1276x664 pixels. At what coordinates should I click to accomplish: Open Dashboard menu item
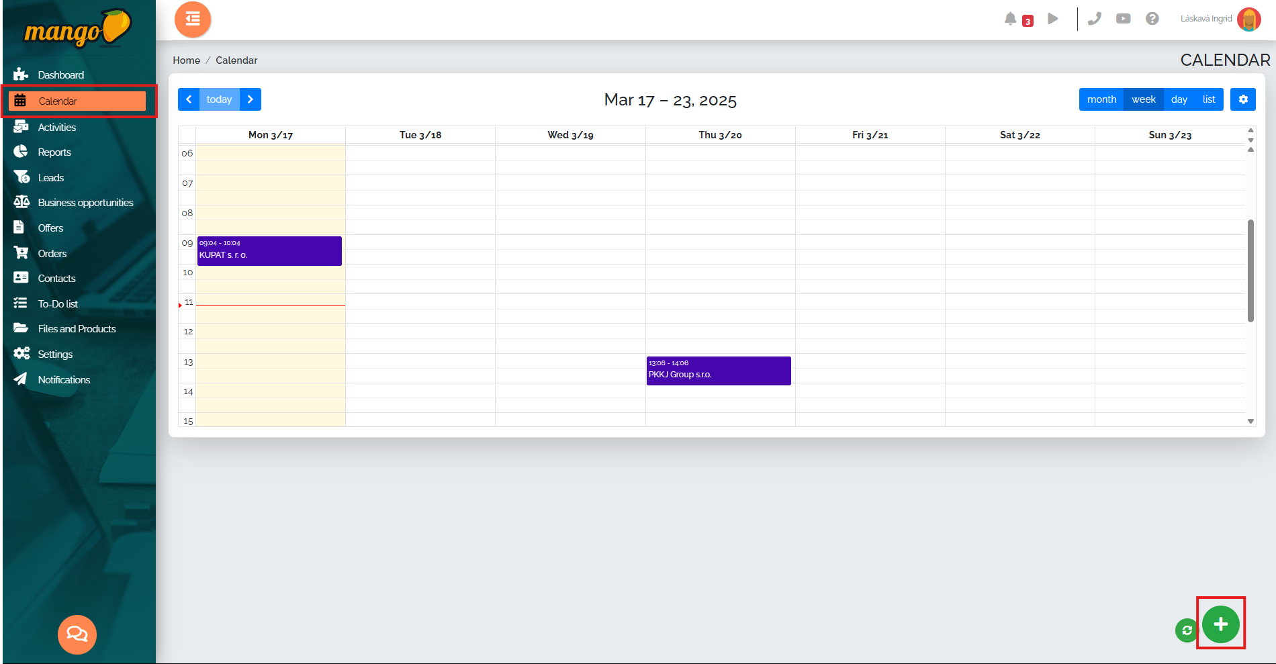coord(61,75)
